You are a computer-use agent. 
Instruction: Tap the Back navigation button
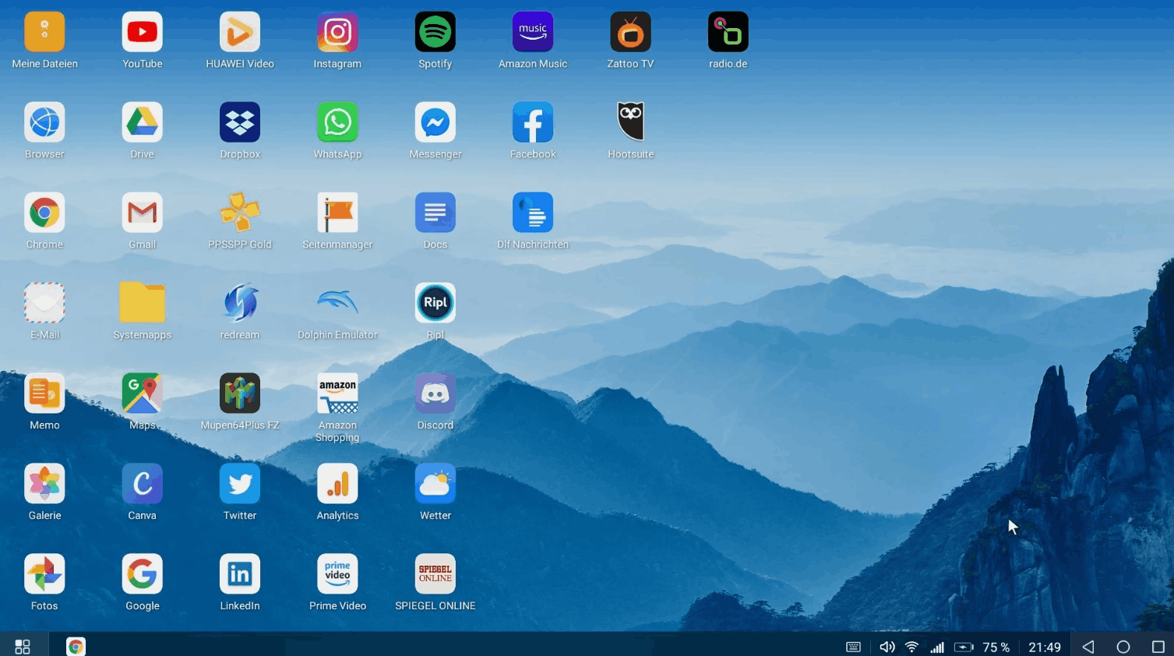1088,647
